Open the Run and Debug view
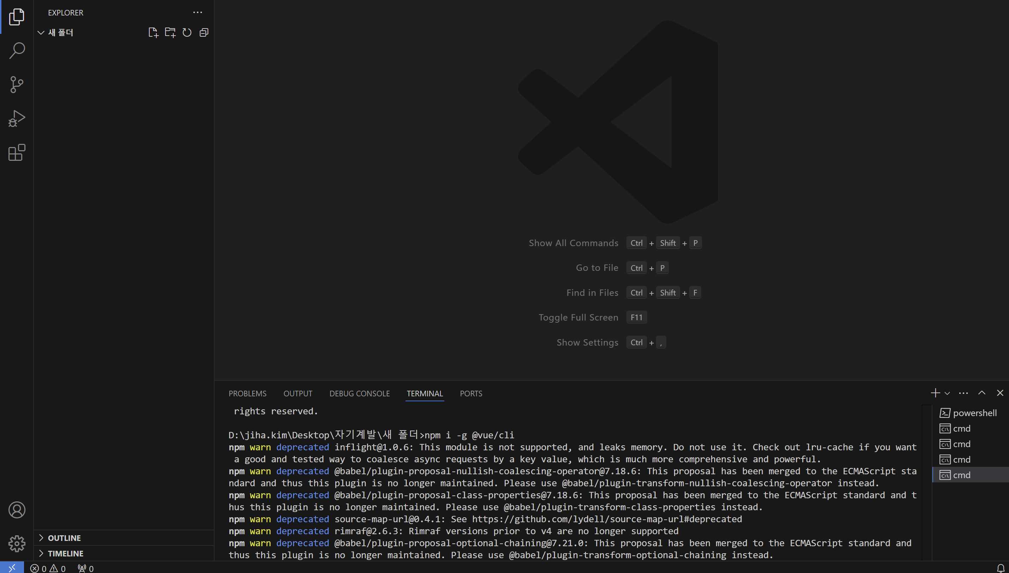This screenshot has width=1009, height=573. [17, 118]
